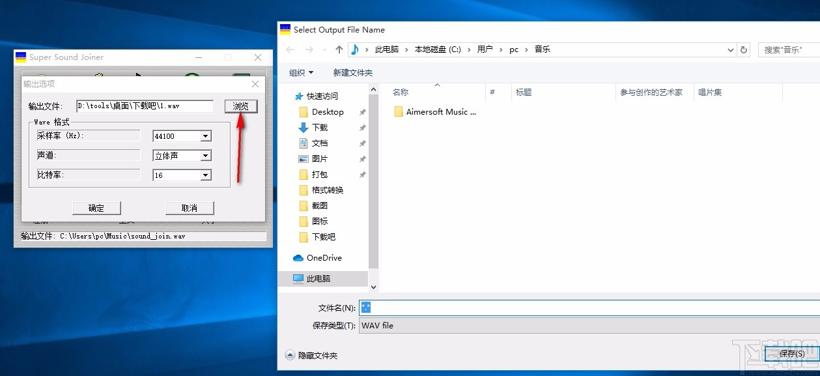
Task: Open the 采样率 44100 dropdown
Action: pyautogui.click(x=206, y=136)
